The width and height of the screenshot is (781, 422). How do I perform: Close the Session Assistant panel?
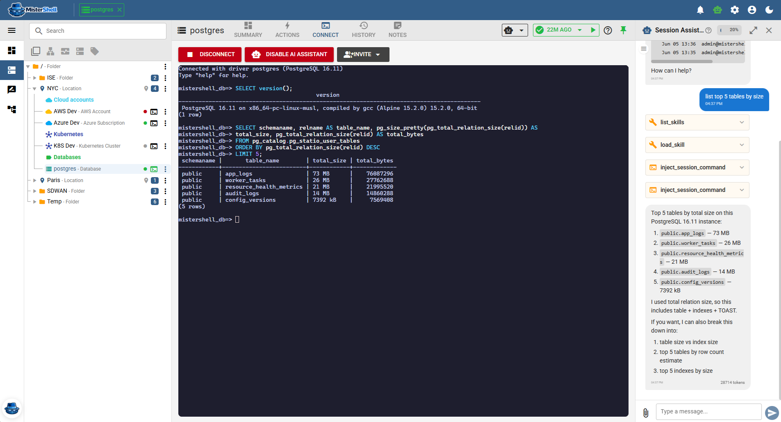click(769, 30)
